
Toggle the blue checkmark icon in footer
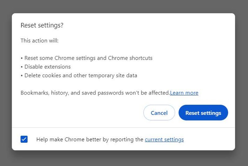click(24, 139)
